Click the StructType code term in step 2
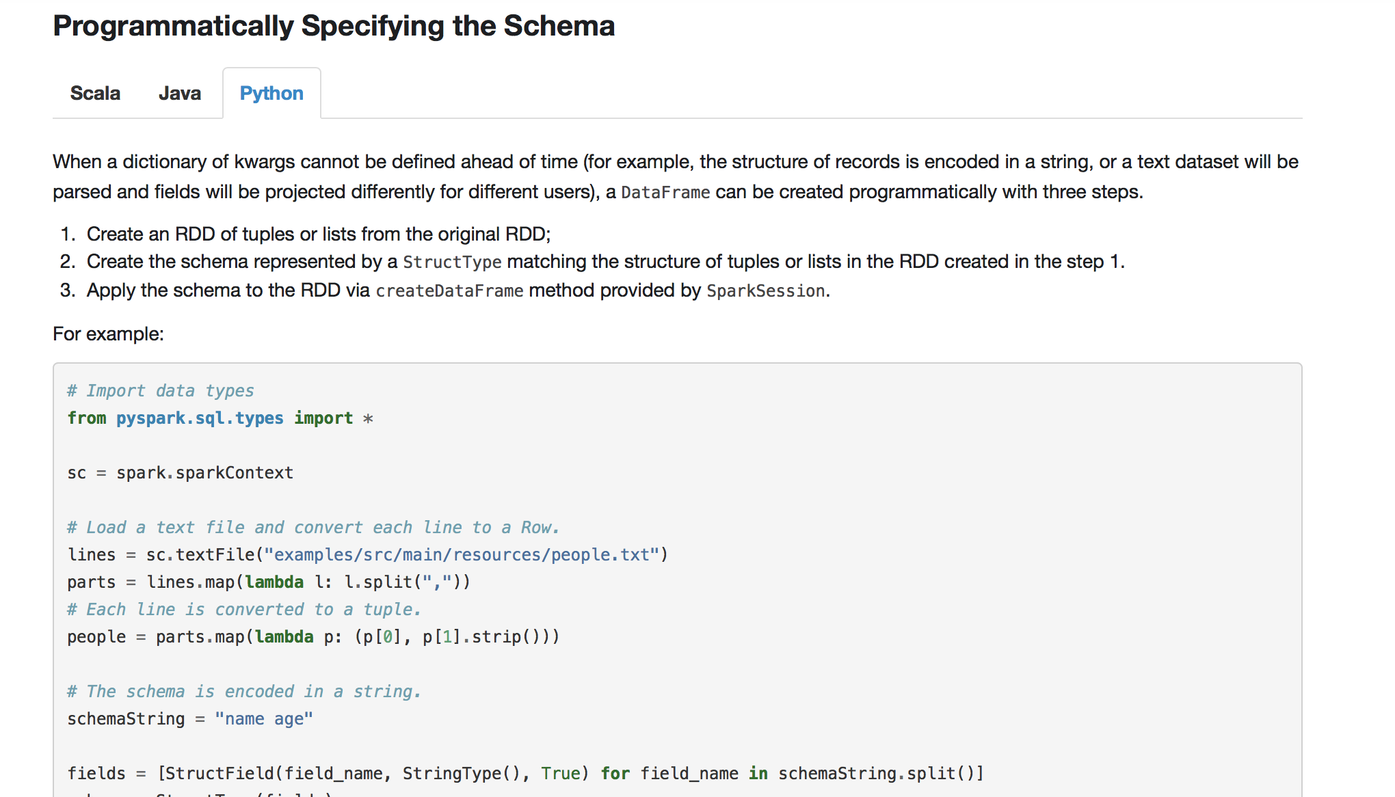Image resolution: width=1395 pixels, height=797 pixels. click(x=452, y=262)
